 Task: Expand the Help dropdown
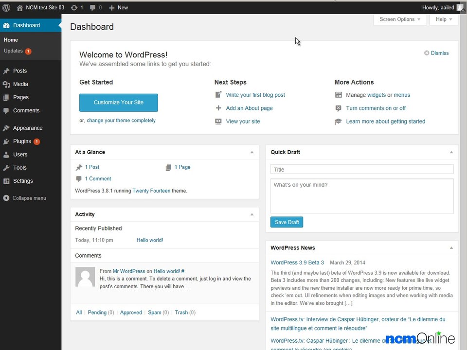click(x=444, y=19)
